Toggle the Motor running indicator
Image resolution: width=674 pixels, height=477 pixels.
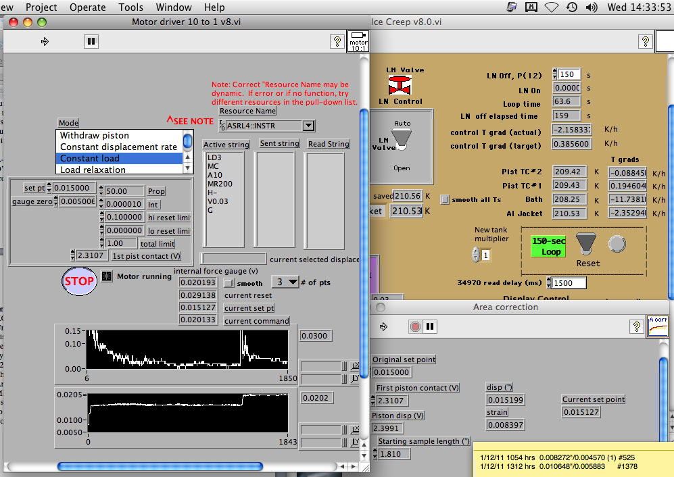point(106,276)
